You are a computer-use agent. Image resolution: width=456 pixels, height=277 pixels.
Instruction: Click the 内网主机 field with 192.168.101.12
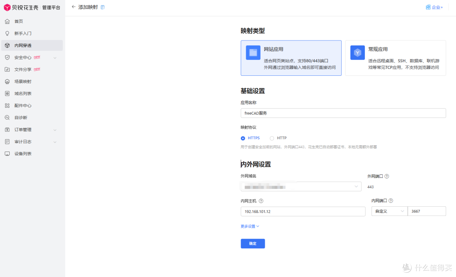pos(303,211)
